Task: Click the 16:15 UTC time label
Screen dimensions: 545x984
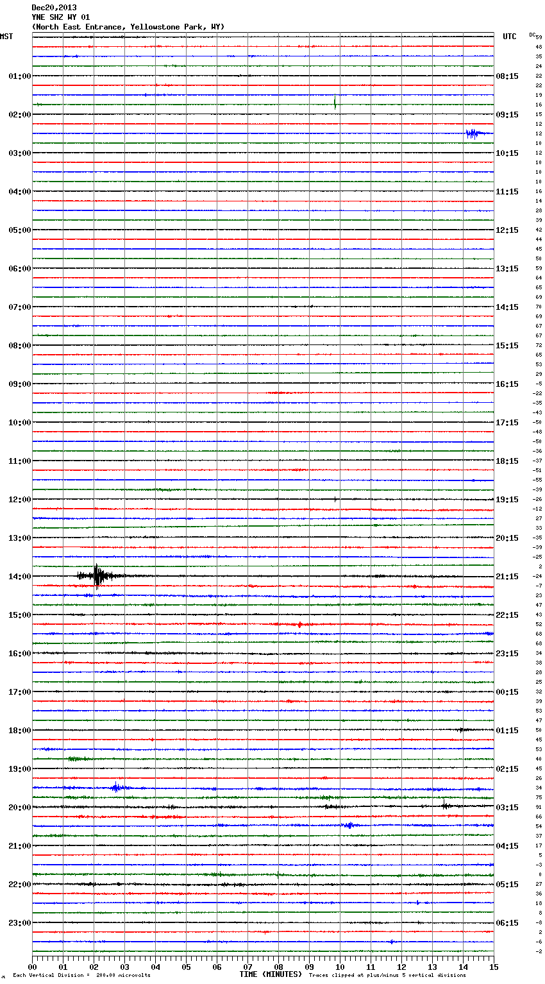Action: tap(507, 384)
